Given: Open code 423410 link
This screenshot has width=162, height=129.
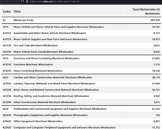Looking at the screenshot, I should tap(7, 115).
